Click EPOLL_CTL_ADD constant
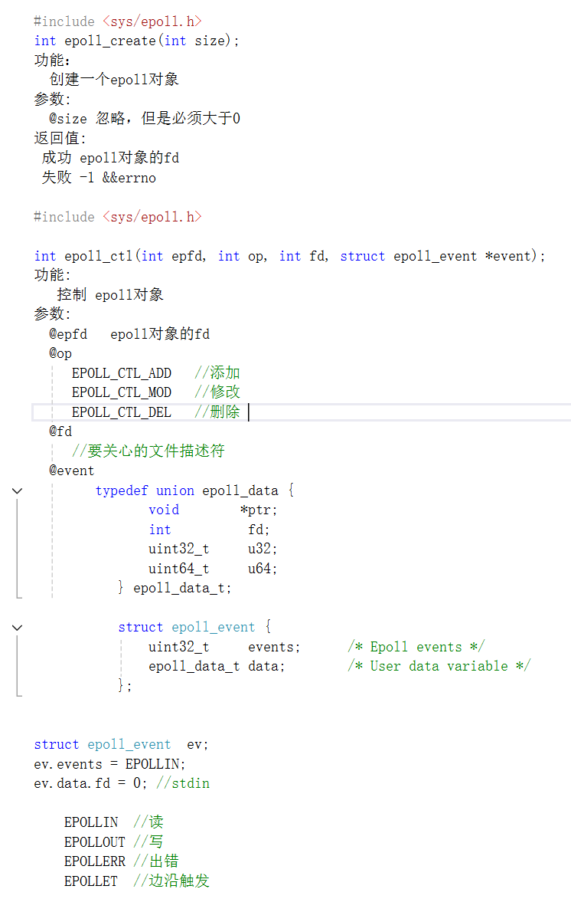This screenshot has width=571, height=912. click(122, 372)
